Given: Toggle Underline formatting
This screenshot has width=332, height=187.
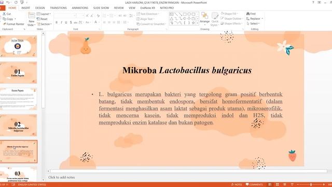Looking at the screenshot, I should pos(66,22).
